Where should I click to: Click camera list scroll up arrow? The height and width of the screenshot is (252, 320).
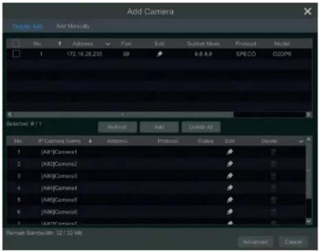(x=309, y=140)
